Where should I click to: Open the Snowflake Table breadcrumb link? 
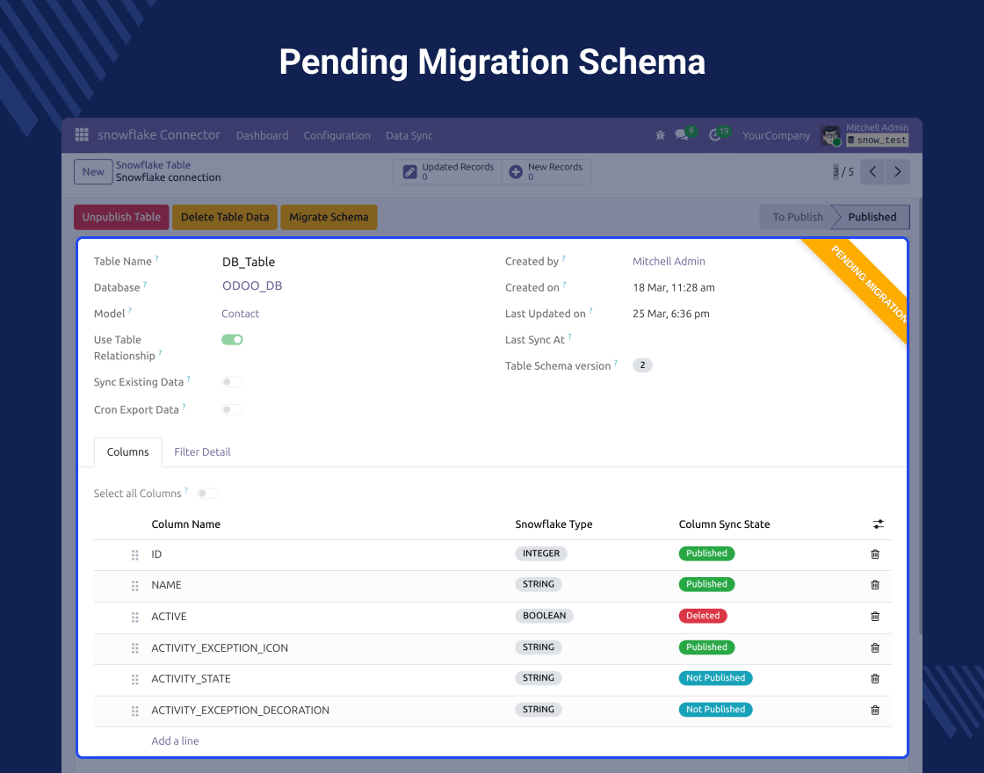[x=153, y=165]
